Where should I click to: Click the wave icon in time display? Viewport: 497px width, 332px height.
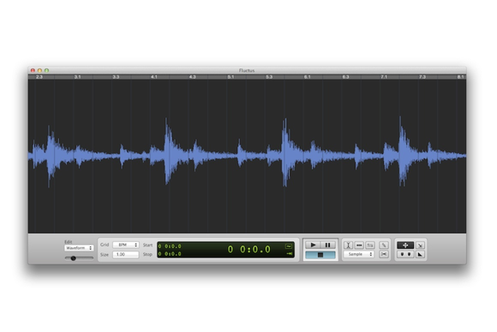coord(289,246)
